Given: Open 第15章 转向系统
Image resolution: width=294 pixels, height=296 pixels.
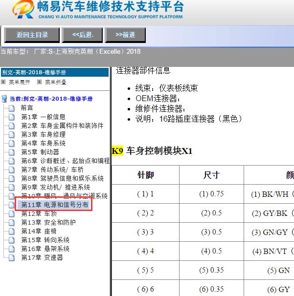Looking at the screenshot, I should pos(45,240).
